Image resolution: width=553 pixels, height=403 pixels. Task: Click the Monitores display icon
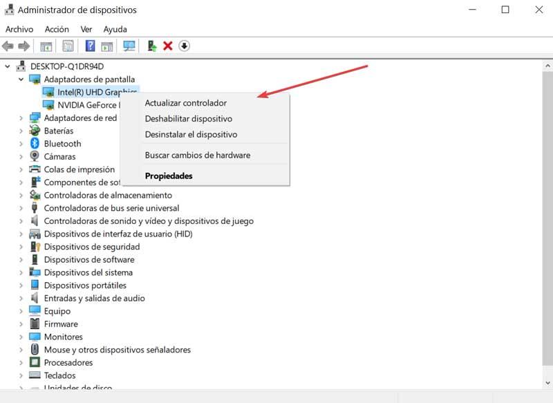35,337
